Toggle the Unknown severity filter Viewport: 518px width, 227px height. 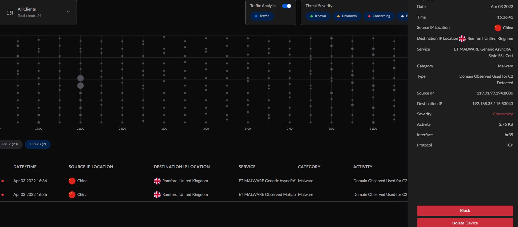pyautogui.click(x=347, y=16)
